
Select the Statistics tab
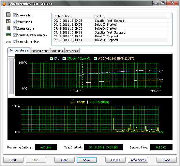tap(72, 51)
